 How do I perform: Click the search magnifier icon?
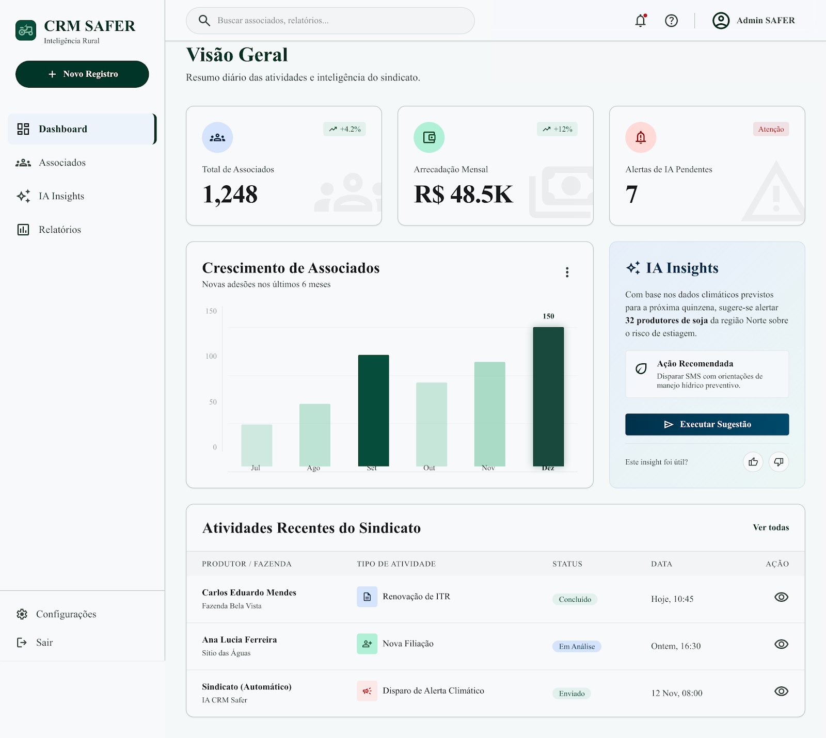[x=204, y=21]
